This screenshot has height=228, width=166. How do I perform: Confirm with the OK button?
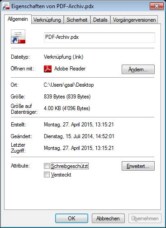click(71, 219)
